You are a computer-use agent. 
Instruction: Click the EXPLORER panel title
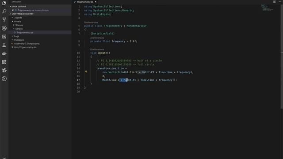tap(16, 2)
